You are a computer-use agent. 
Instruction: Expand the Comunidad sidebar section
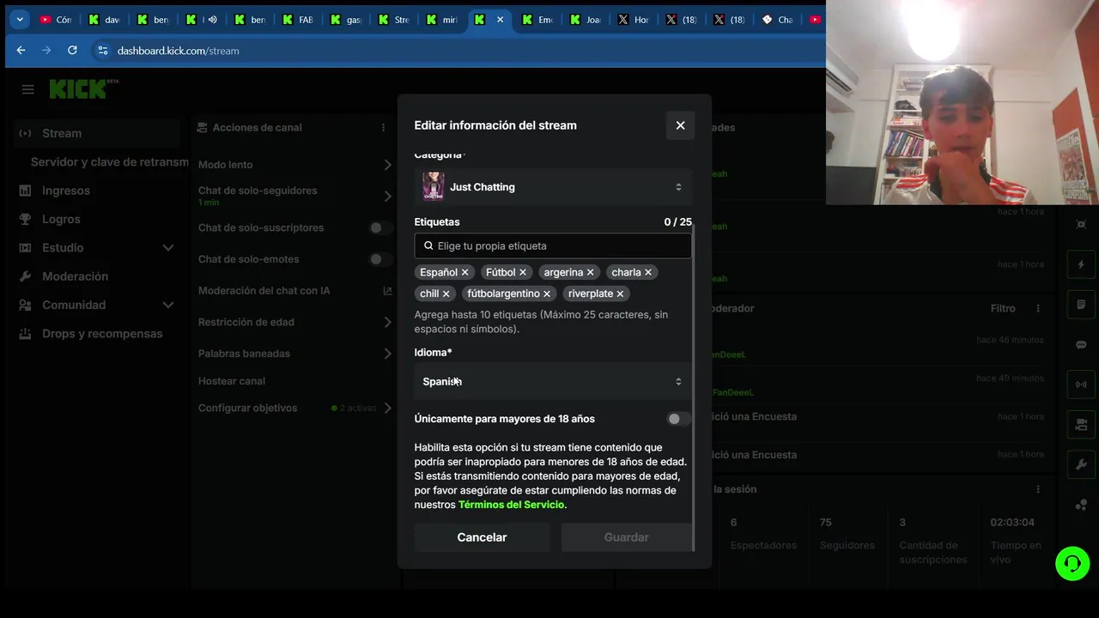coord(168,305)
